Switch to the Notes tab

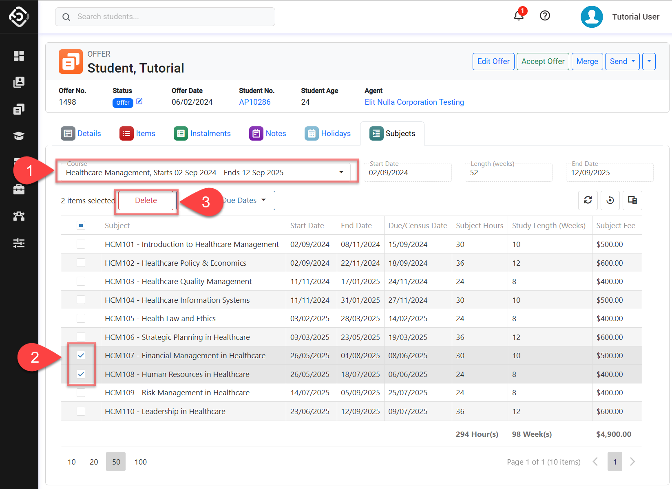point(267,134)
